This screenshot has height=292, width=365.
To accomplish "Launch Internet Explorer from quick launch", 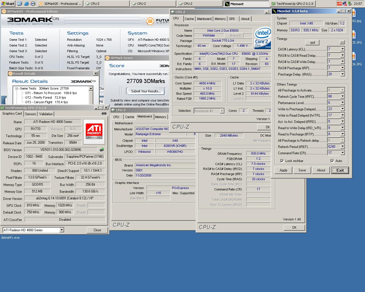I will tap(26, 4).
